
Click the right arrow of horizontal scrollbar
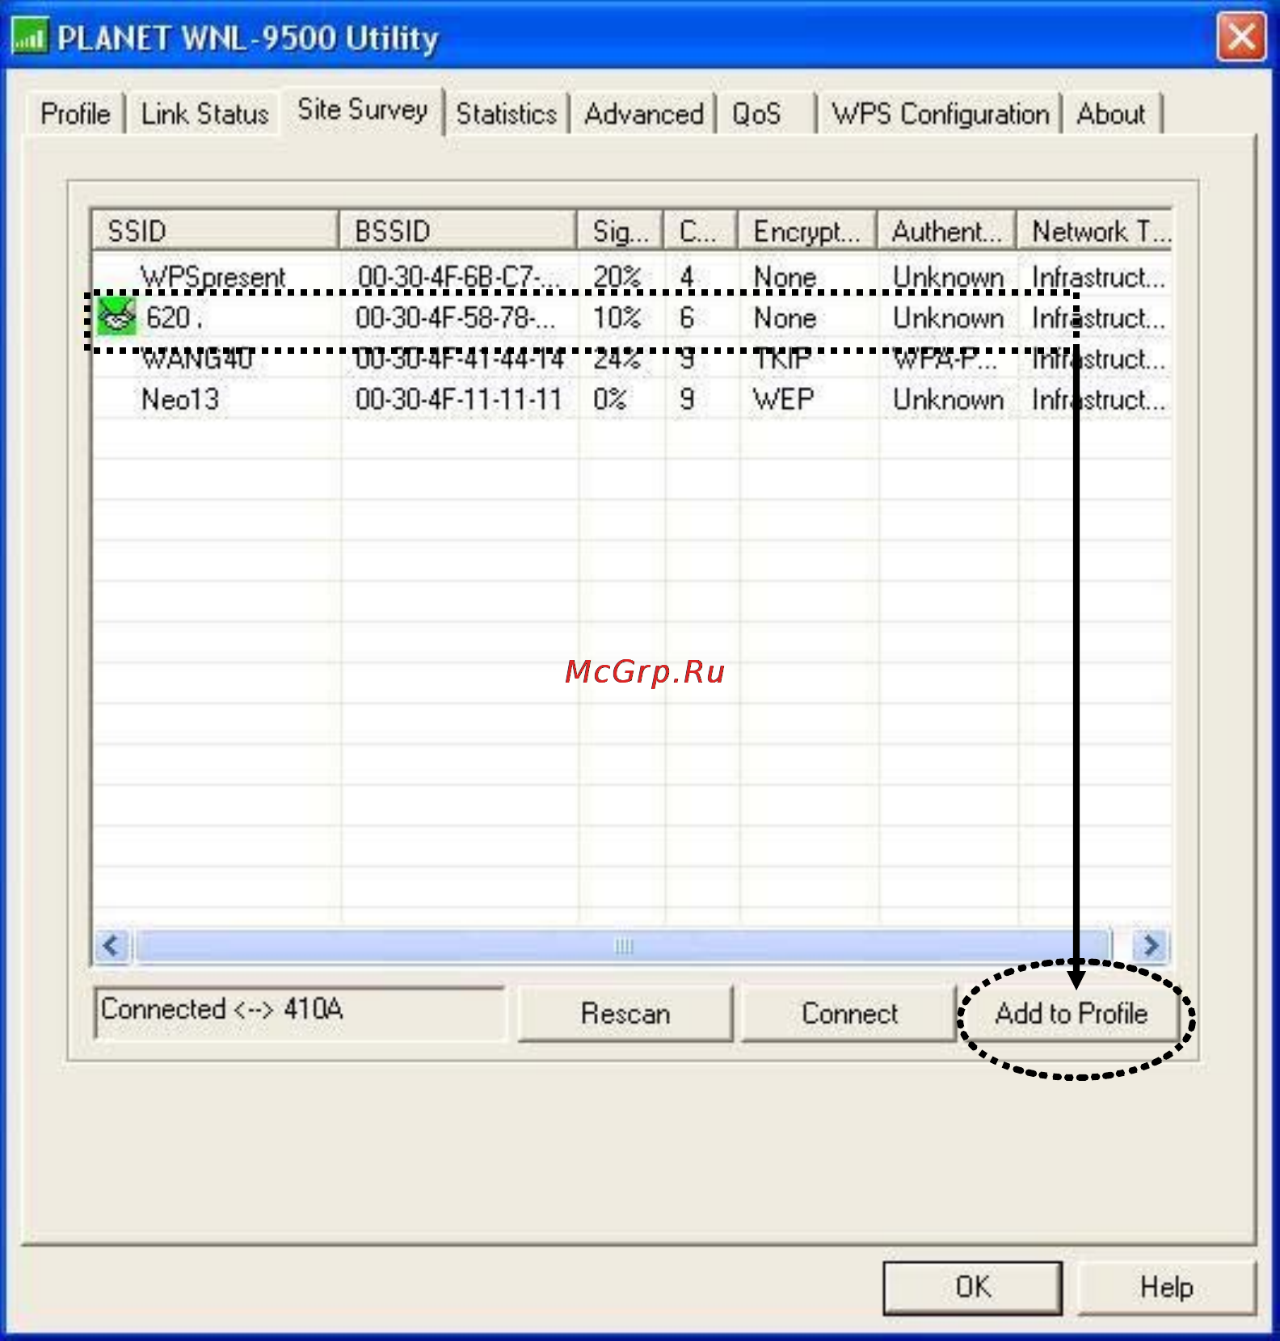click(1151, 945)
